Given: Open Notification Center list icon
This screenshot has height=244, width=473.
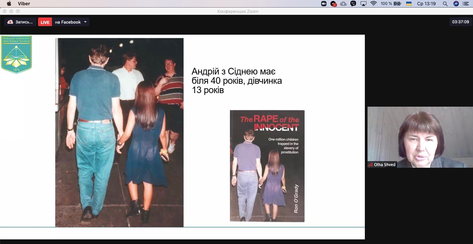Looking at the screenshot, I should pyautogui.click(x=466, y=4).
